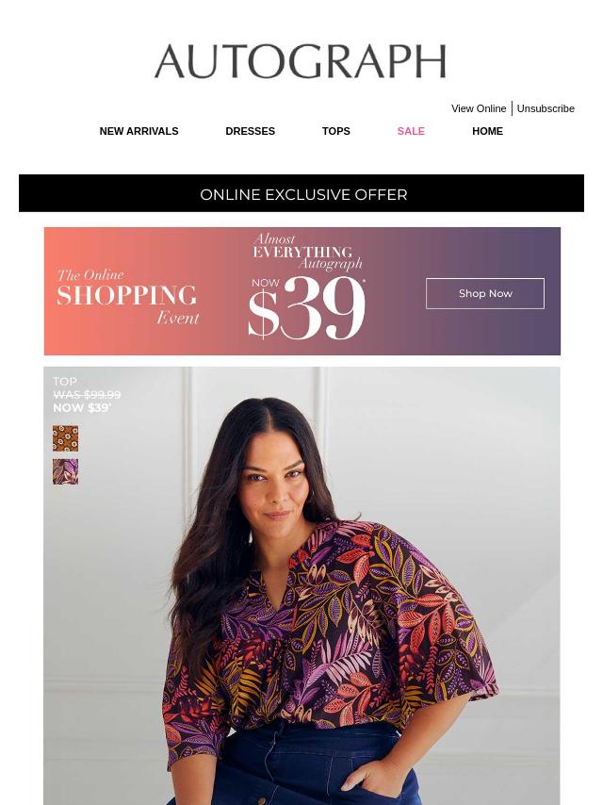Navigate to the HOME menu item
This screenshot has height=805, width=603.
[487, 131]
